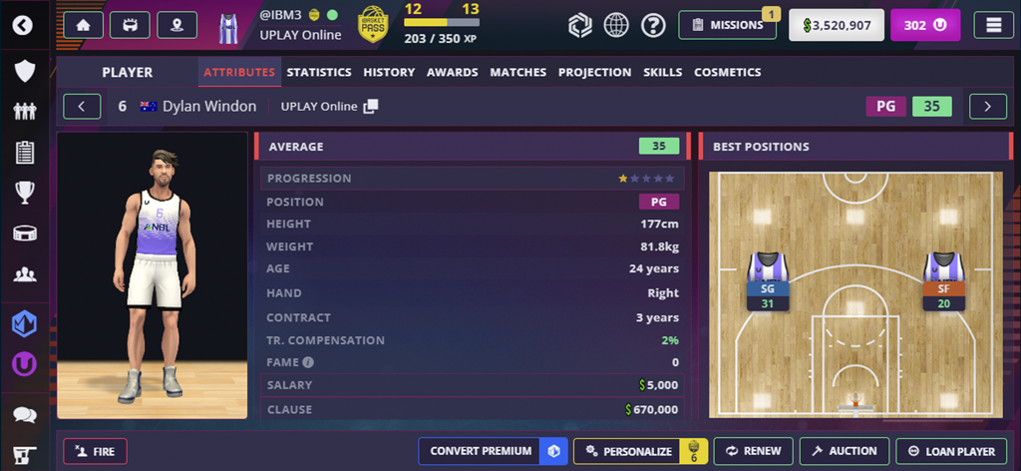
Task: Go to the home screen icon
Action: [84, 25]
